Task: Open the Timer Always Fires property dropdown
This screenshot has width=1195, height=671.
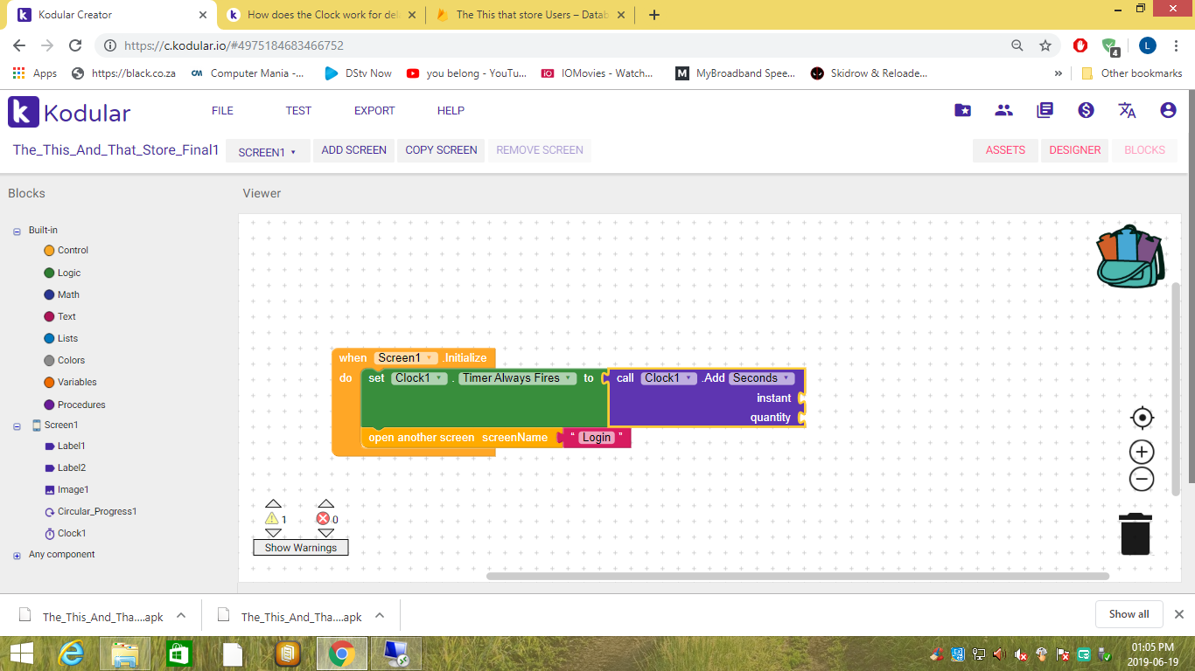Action: tap(570, 378)
